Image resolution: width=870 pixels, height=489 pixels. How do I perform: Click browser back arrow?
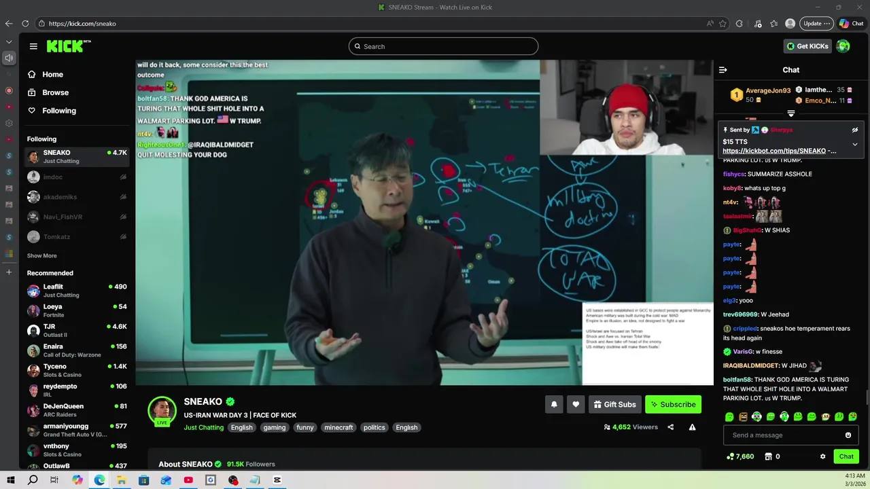pos(9,23)
